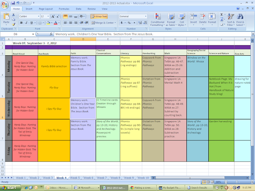This screenshot has width=255, height=191.
Task: Click the Windows start button
Action: click(10, 188)
